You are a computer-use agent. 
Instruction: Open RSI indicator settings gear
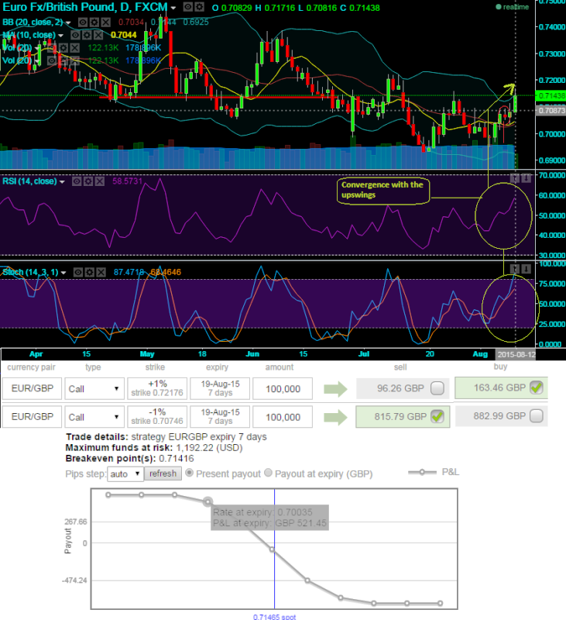tap(88, 181)
